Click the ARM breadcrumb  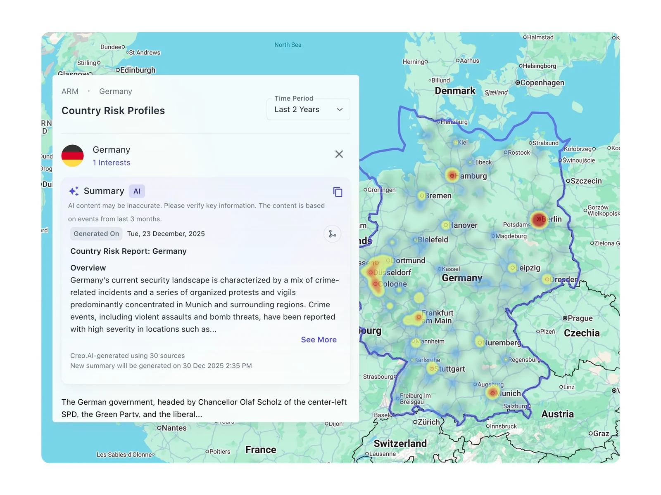coord(70,92)
